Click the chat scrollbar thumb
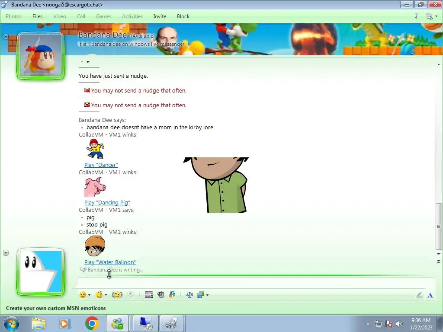The image size is (443, 332). 439,227
